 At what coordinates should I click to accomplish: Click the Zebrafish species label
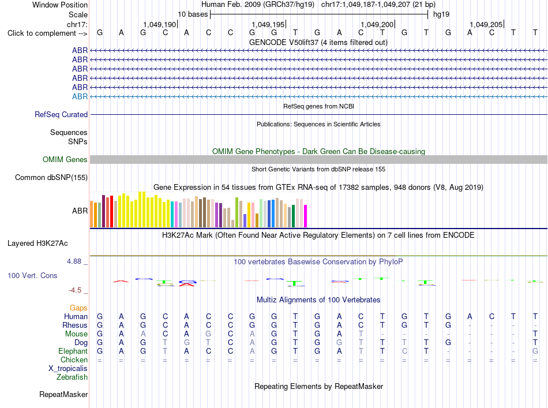tap(72, 377)
